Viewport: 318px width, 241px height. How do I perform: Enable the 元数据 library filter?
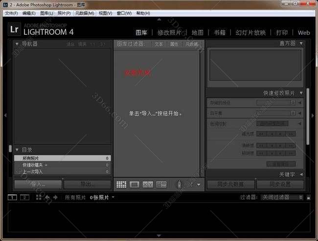pos(192,44)
